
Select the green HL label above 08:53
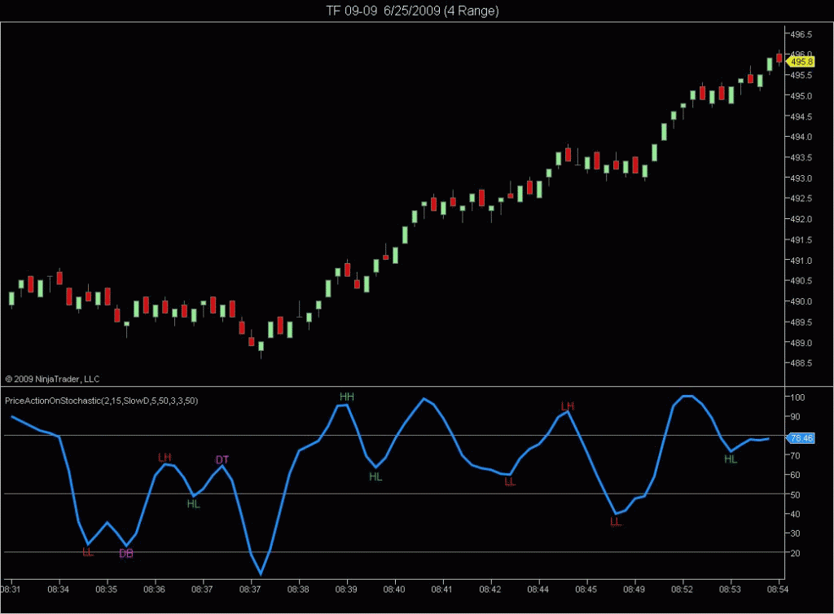coord(731,459)
